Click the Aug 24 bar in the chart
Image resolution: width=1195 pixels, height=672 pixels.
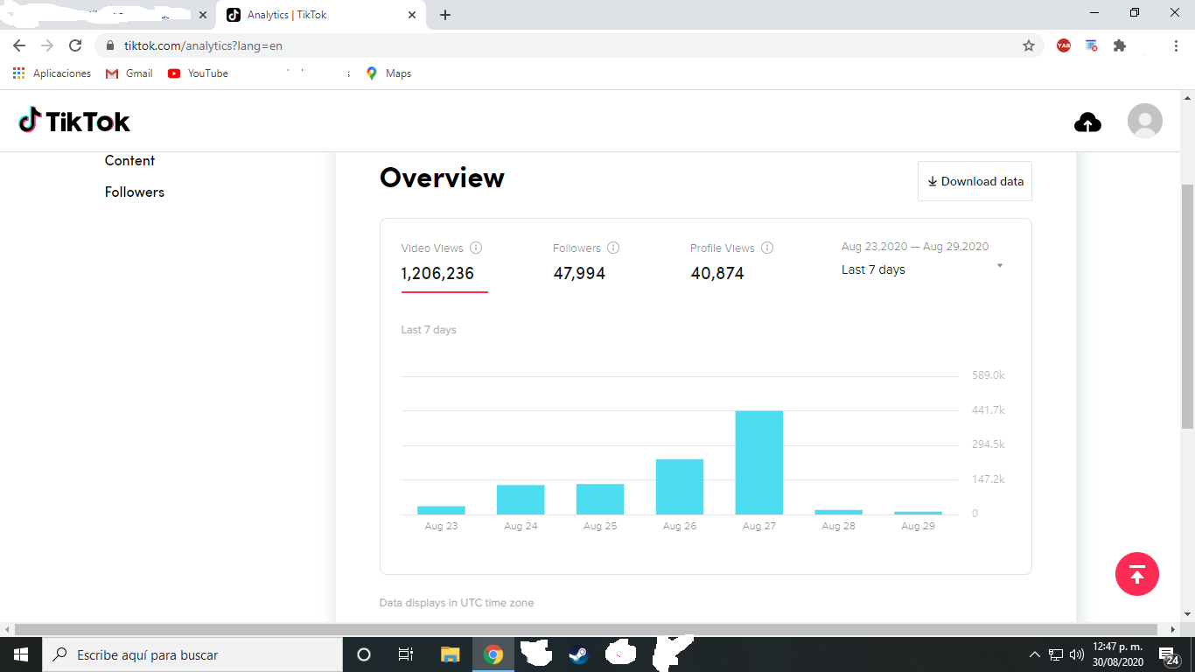click(x=521, y=500)
